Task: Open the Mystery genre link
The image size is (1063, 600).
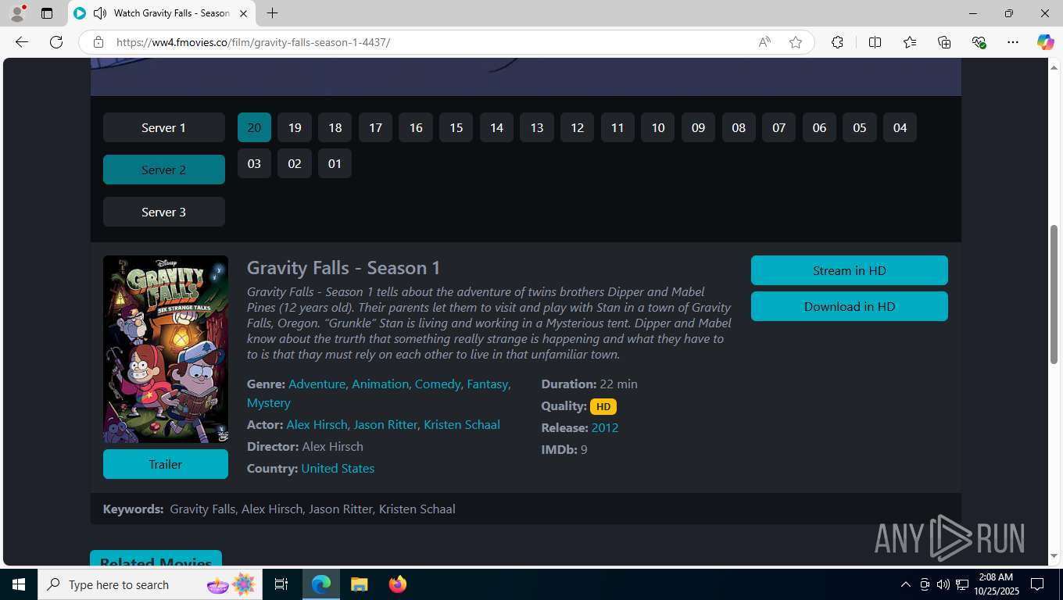Action: point(269,402)
